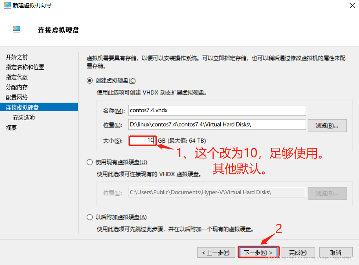Click the disk name field contos7.4.vhdx
The image size is (359, 265).
tap(217, 110)
